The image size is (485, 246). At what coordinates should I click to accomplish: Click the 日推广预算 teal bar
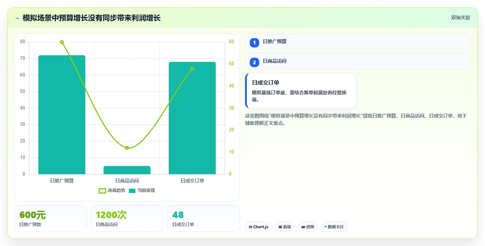(x=62, y=115)
